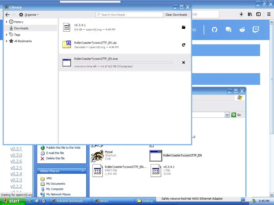Image resolution: width=274 pixels, height=205 pixels.
Task: Click the RollerCoasterTycoon2TTP_EN.zip file icon
Action: (67, 44)
